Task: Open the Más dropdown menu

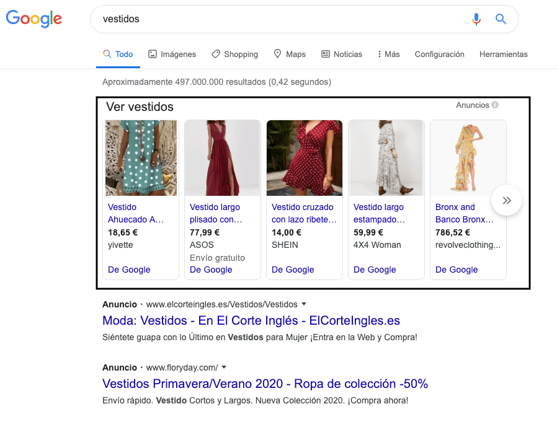Action: point(388,54)
